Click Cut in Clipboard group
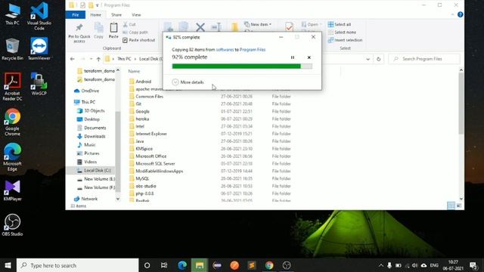484x272 pixels. tap(129, 24)
